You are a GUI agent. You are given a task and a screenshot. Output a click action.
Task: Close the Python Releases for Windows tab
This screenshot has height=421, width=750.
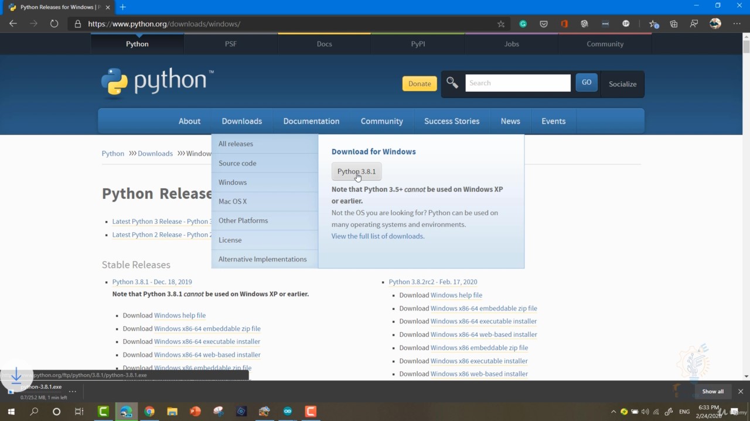108,7
